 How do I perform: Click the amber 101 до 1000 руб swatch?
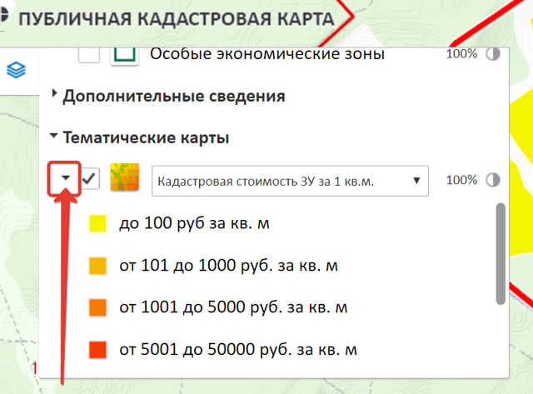[x=98, y=266]
